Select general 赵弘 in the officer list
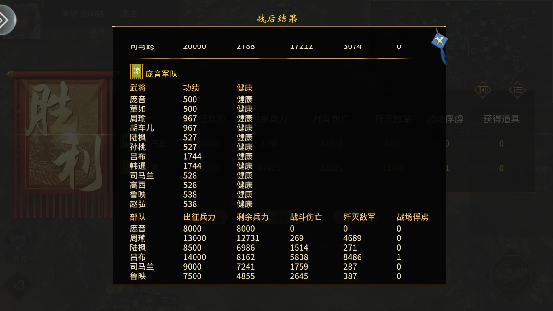Viewport: 553px width, 311px height. click(138, 204)
